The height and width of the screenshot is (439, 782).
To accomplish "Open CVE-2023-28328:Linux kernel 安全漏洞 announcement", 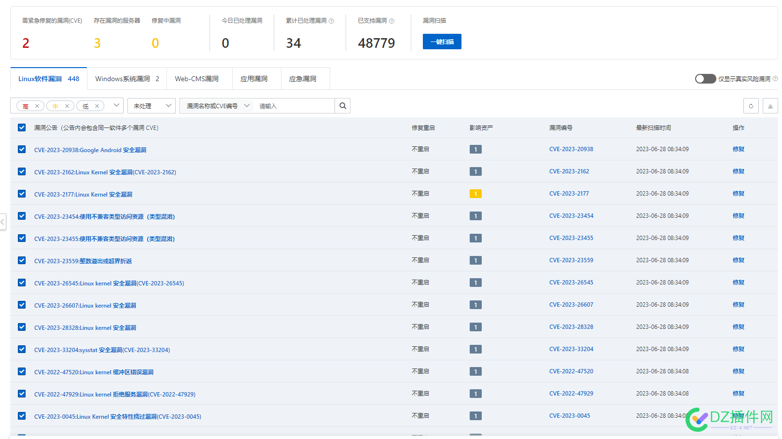I will coord(85,328).
